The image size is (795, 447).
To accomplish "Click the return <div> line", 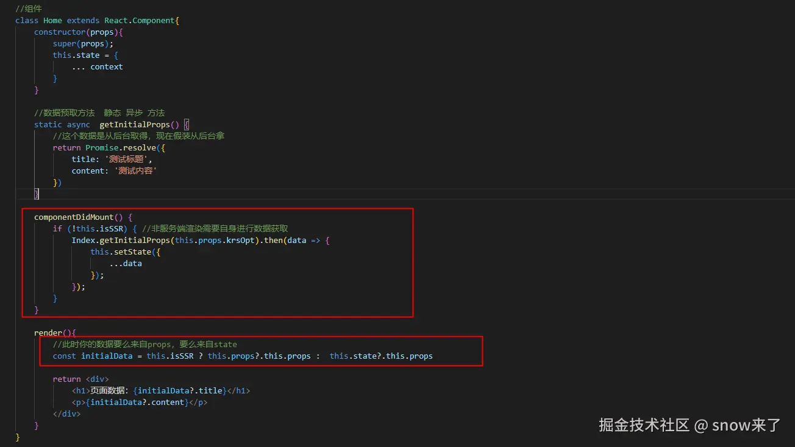I will coord(80,379).
